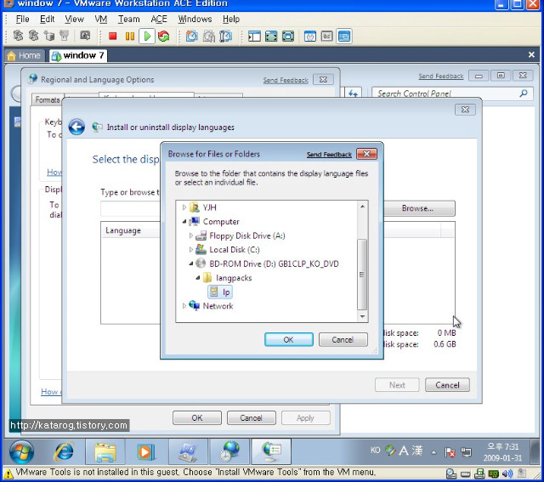Launch Internet Explorer from the taskbar
The height and width of the screenshot is (482, 544).
[65, 451]
